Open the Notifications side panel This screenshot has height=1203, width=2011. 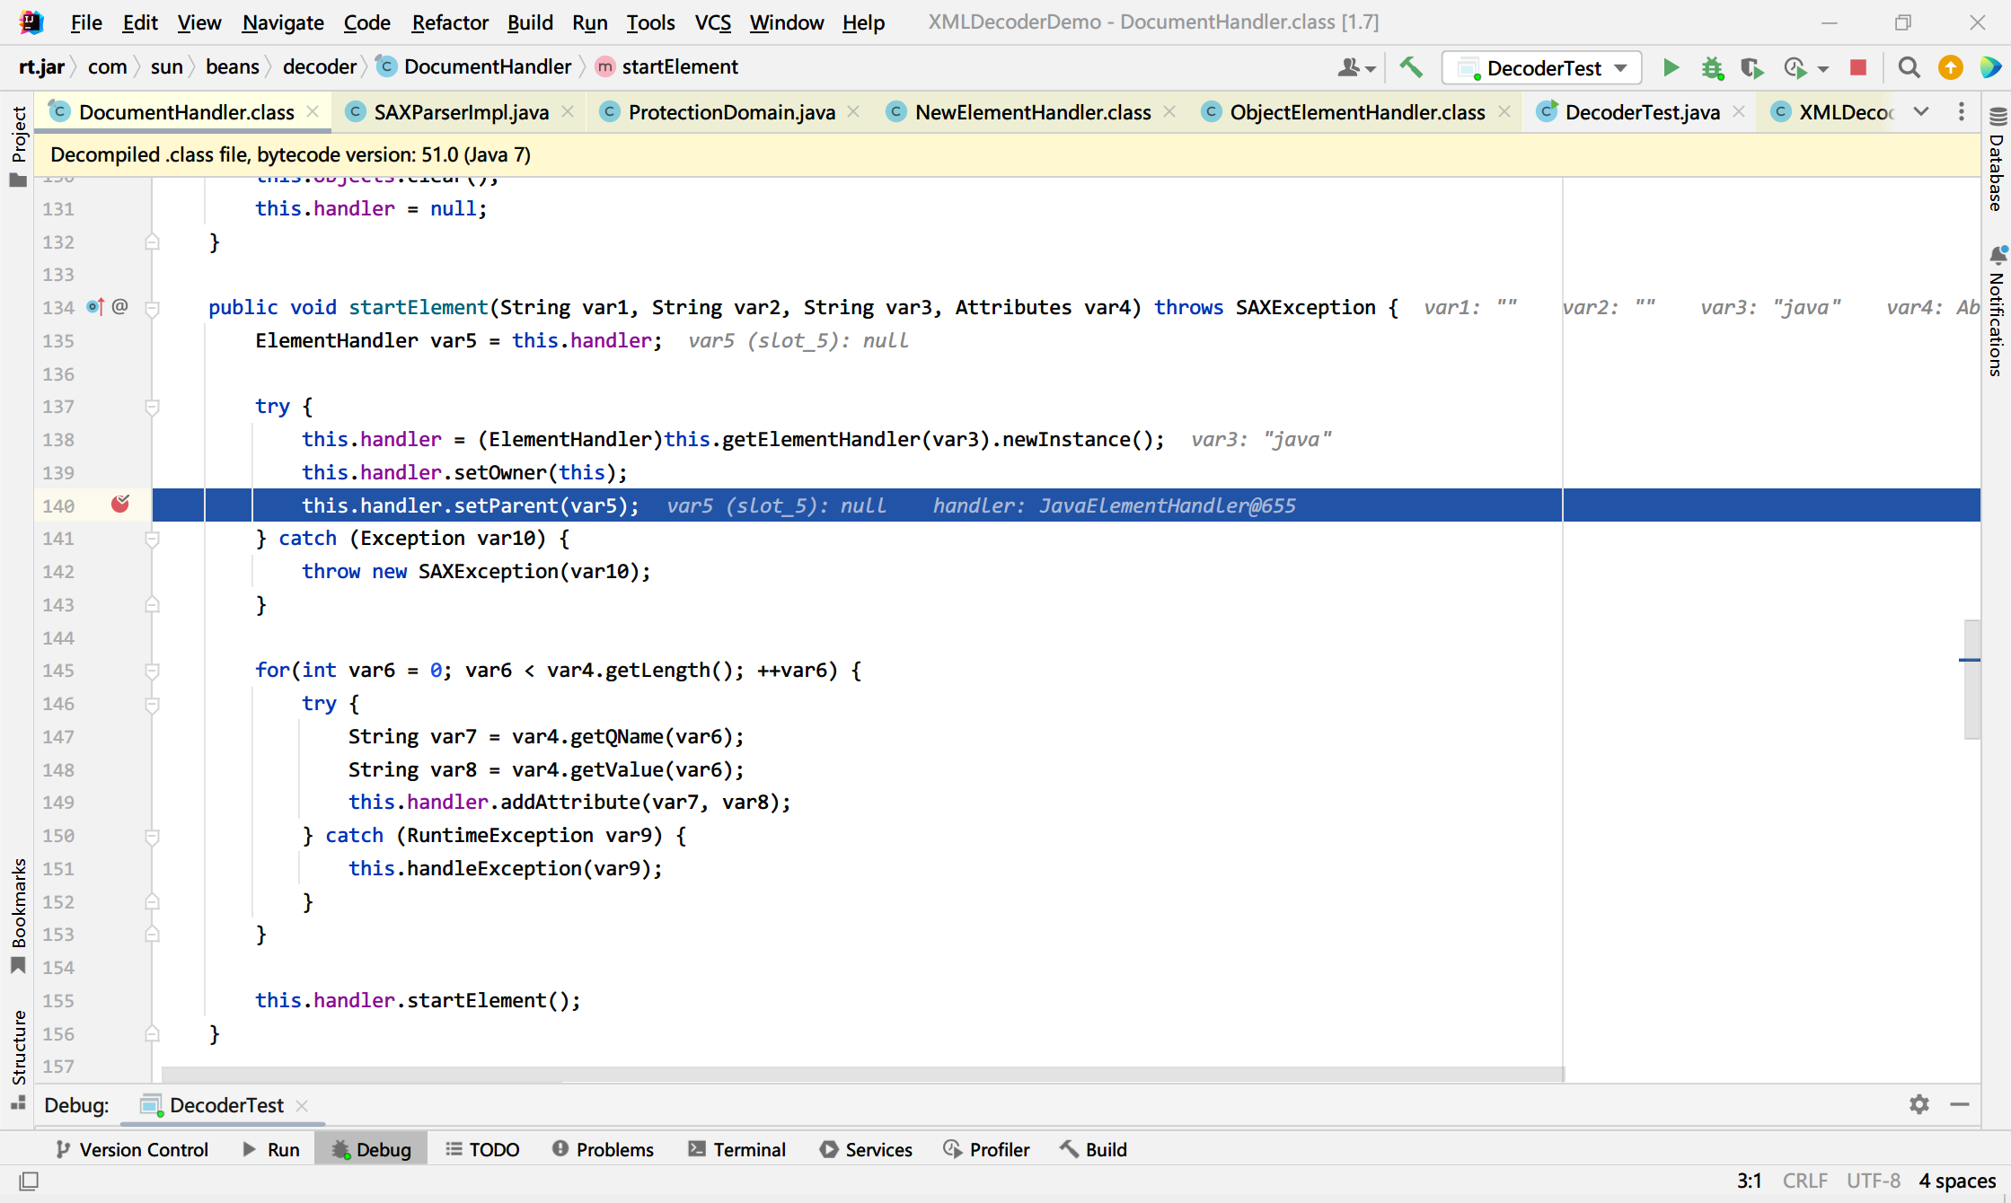click(x=1997, y=311)
